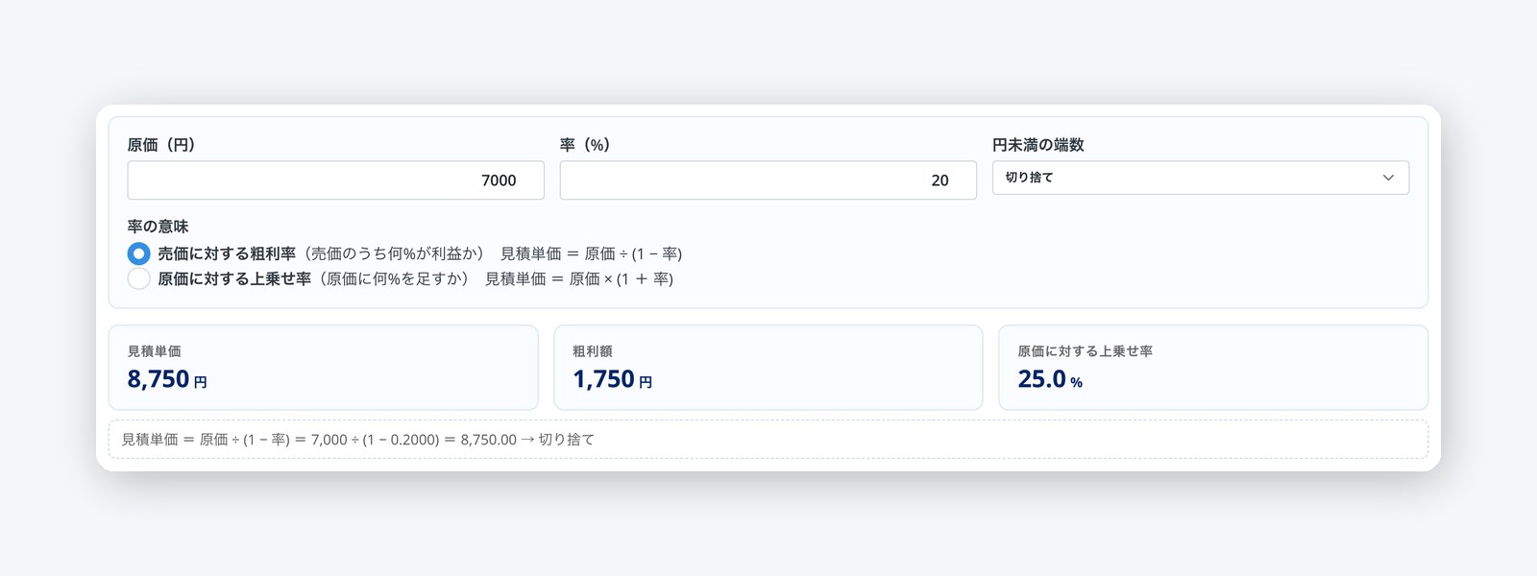
Task: Select 原価に対する上乗せ率 radio option
Action: 138,278
